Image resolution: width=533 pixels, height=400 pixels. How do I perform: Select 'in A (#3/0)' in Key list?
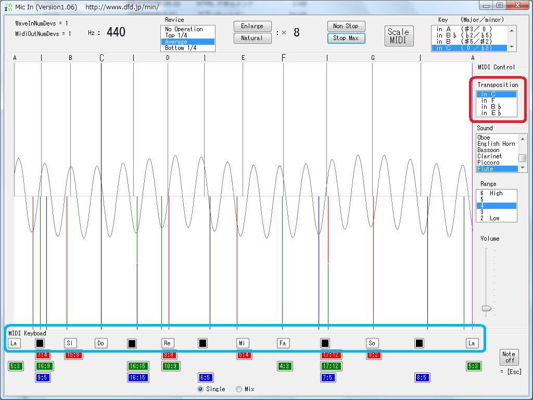point(469,29)
